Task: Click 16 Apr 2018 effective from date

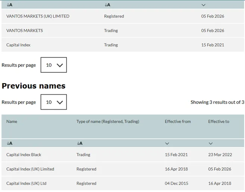Action: point(176,169)
